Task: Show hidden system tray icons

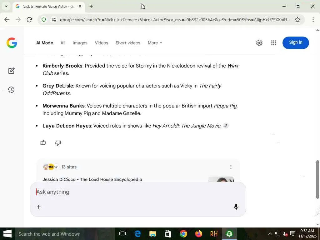Action: click(x=270, y=234)
